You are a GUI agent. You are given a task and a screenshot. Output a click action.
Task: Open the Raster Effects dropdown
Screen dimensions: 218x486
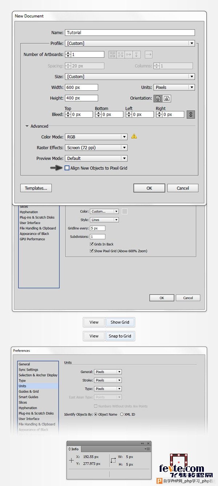pyautogui.click(x=96, y=148)
